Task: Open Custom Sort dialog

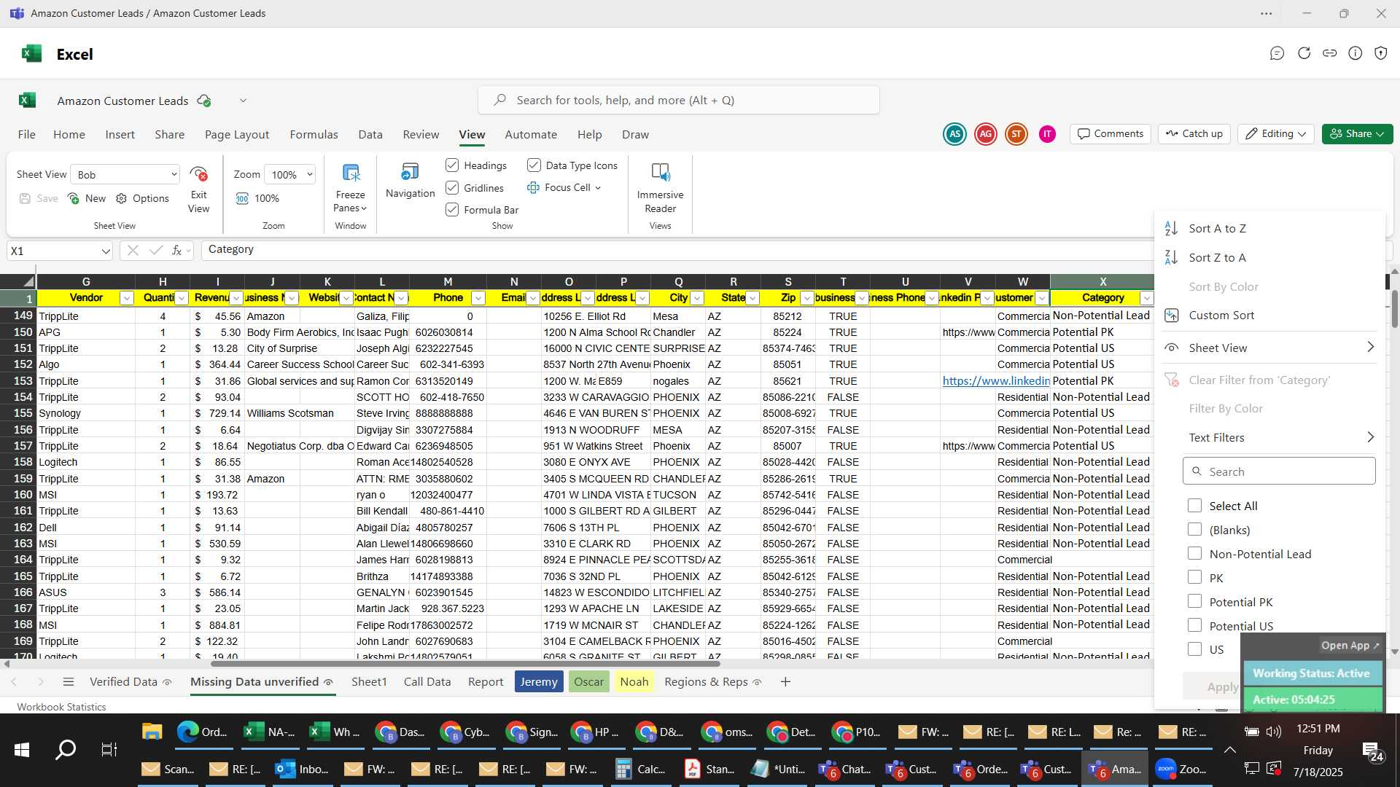Action: click(x=1221, y=315)
